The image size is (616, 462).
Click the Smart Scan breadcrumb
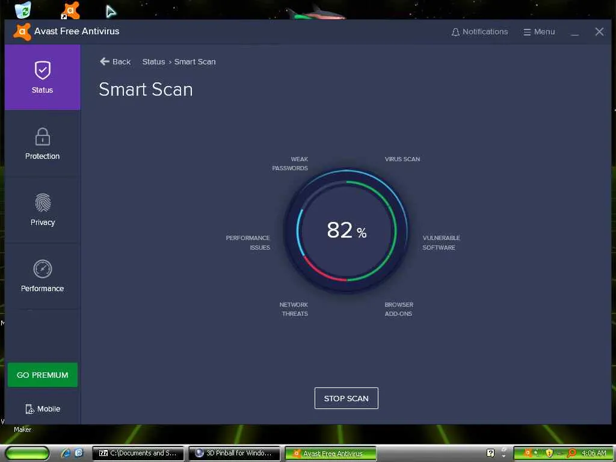point(195,62)
